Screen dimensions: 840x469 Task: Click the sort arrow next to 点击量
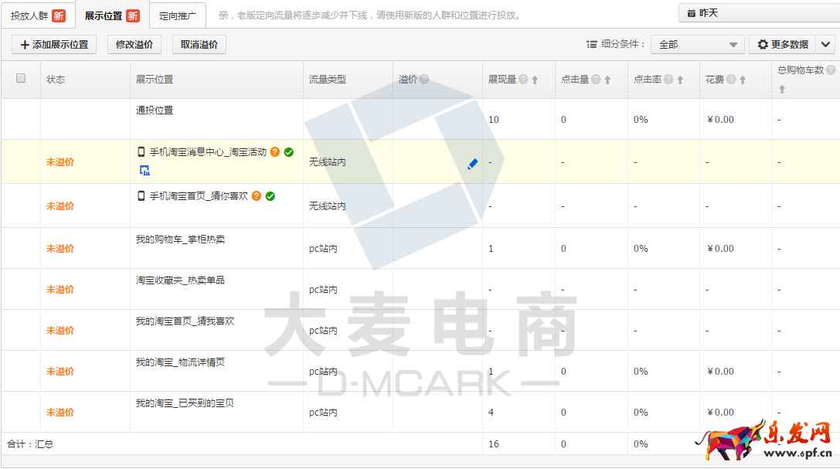607,80
